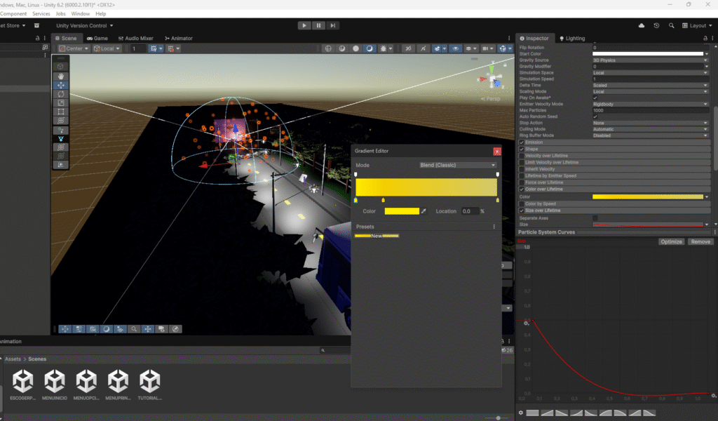Open the Layout dropdown
Viewport: 718px width, 421px height.
(x=697, y=25)
